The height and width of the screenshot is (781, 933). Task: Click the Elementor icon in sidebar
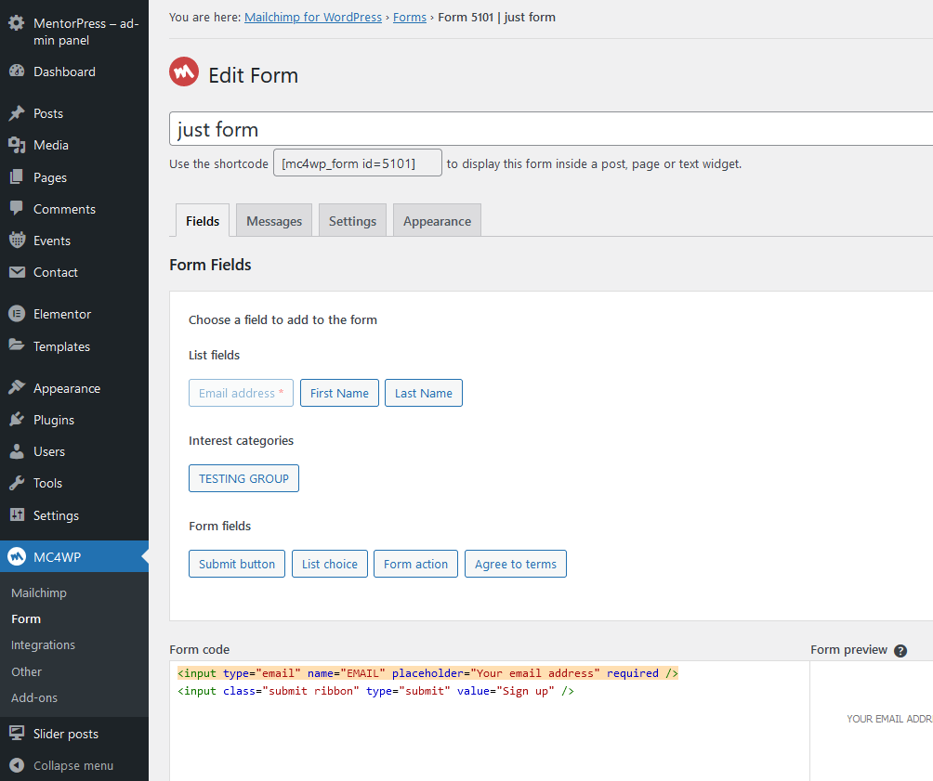(17, 314)
